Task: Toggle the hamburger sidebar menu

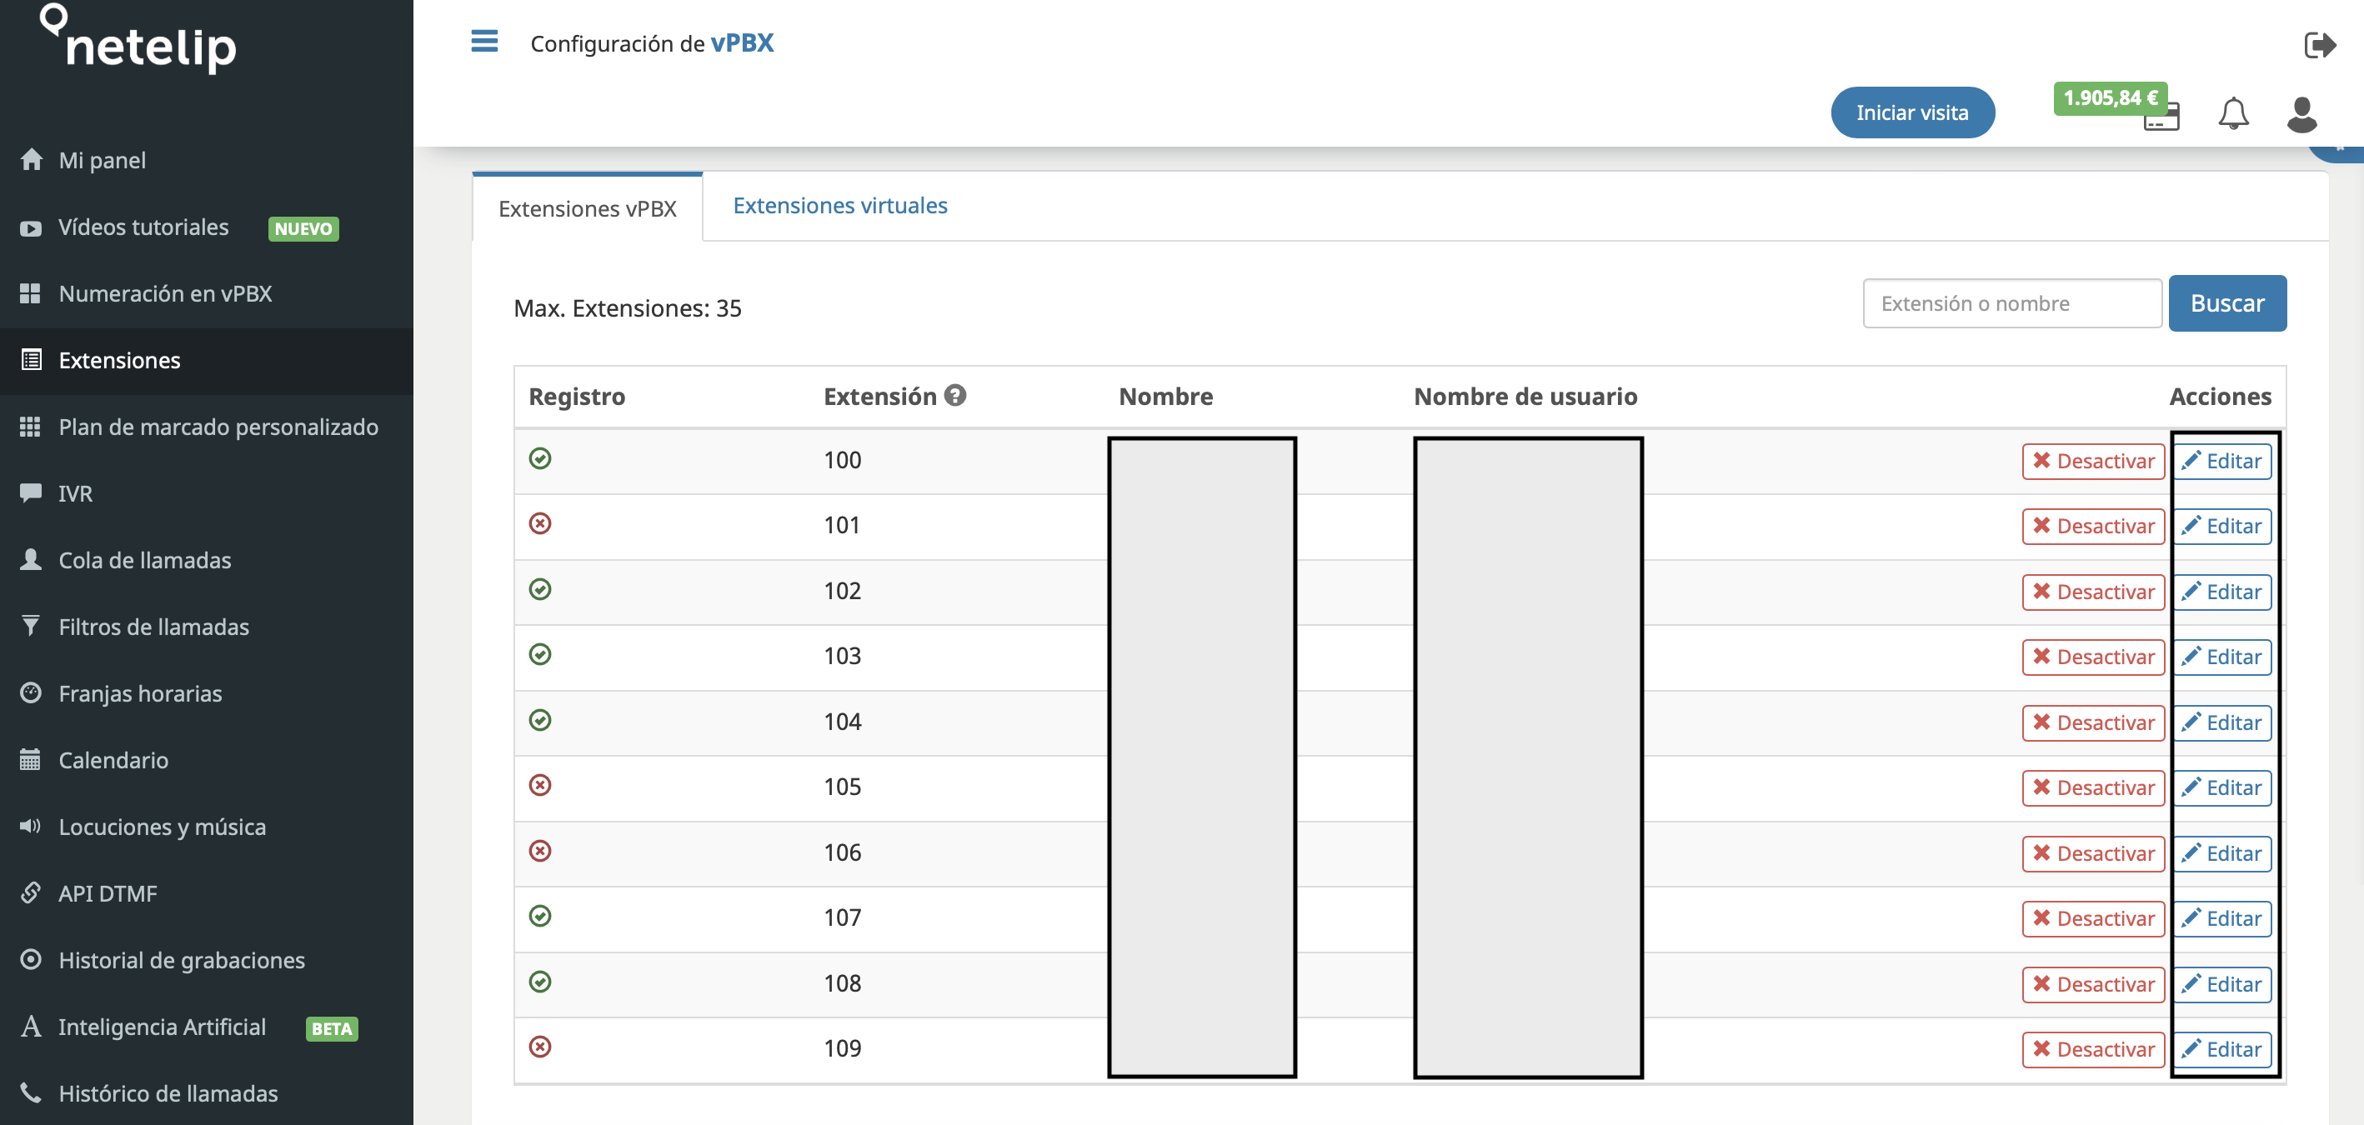Action: point(483,42)
